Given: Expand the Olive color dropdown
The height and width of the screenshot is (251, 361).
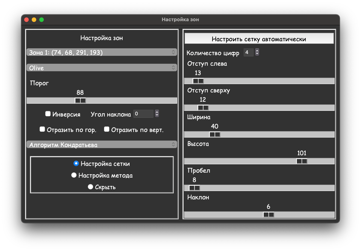Looking at the screenshot, I should click(101, 68).
